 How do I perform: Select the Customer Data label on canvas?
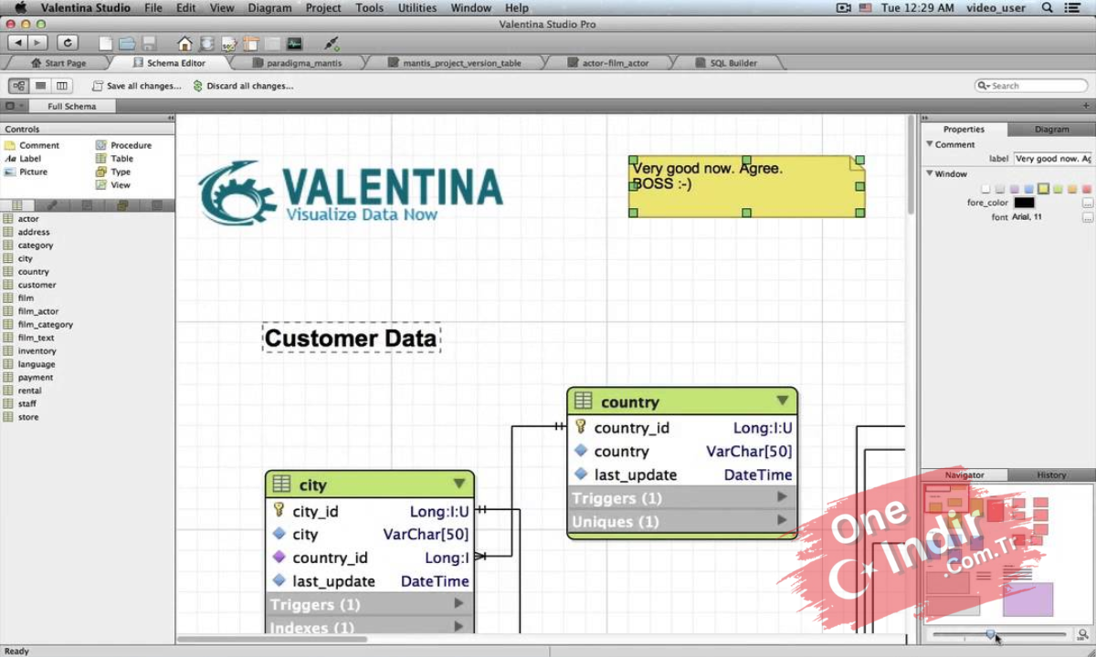coord(351,339)
